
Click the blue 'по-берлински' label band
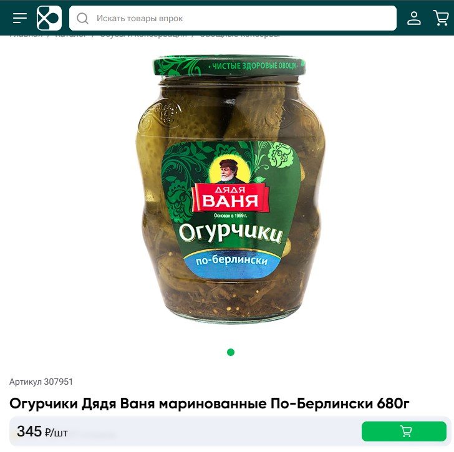[232, 262]
